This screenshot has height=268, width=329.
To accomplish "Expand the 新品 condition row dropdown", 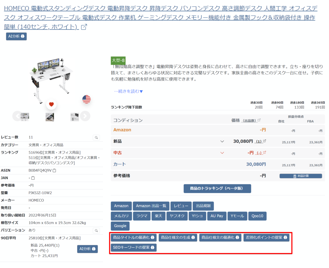I will pyautogui.click(x=222, y=141).
